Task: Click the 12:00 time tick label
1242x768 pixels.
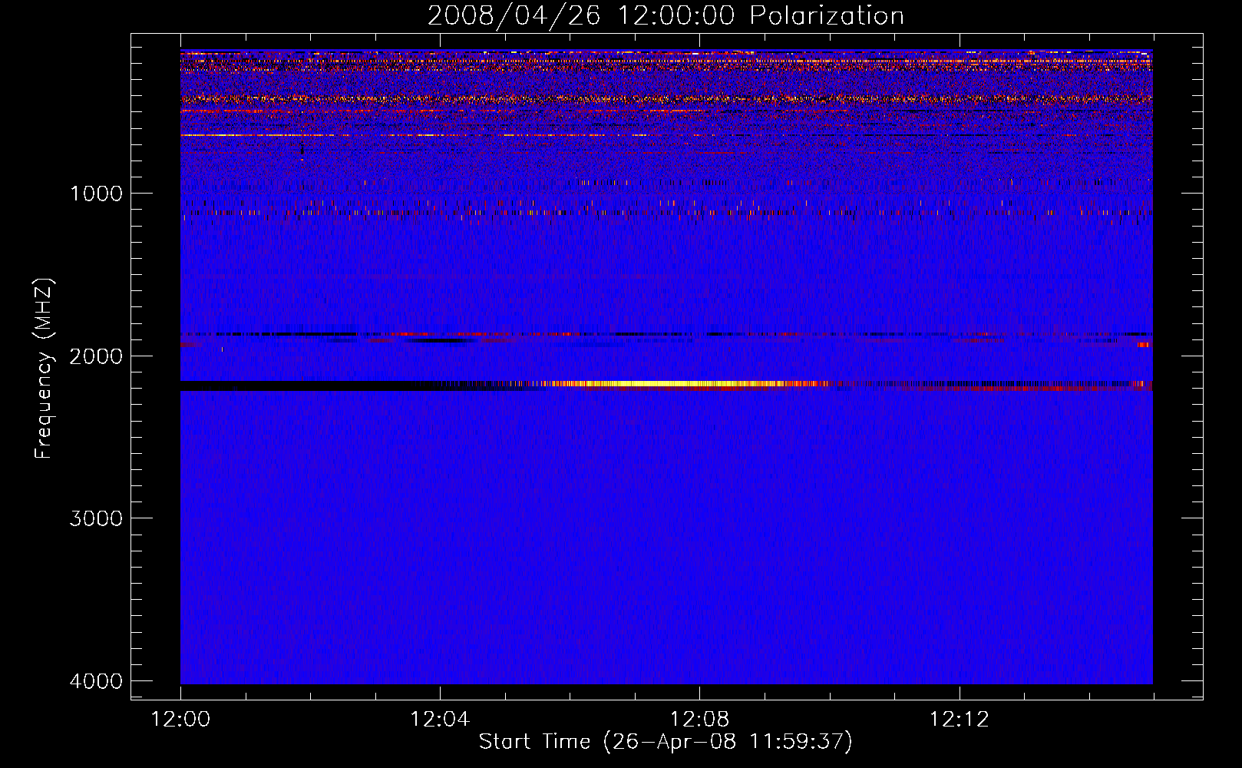Action: pyautogui.click(x=180, y=720)
